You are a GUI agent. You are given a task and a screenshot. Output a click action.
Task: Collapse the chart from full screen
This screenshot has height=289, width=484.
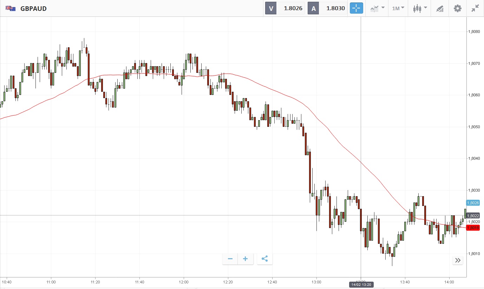coord(475,8)
